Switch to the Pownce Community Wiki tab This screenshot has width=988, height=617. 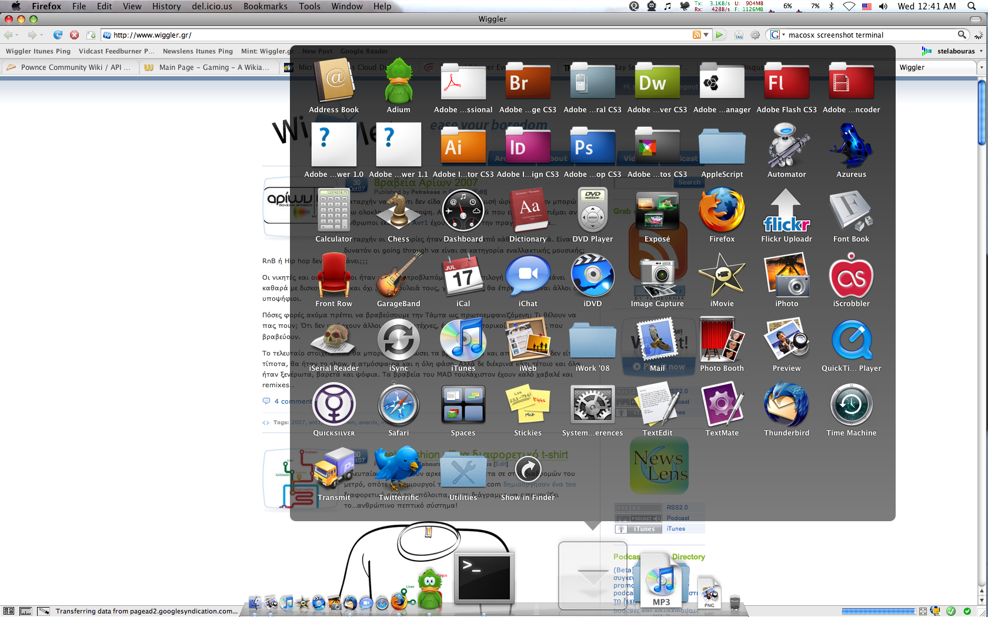71,68
